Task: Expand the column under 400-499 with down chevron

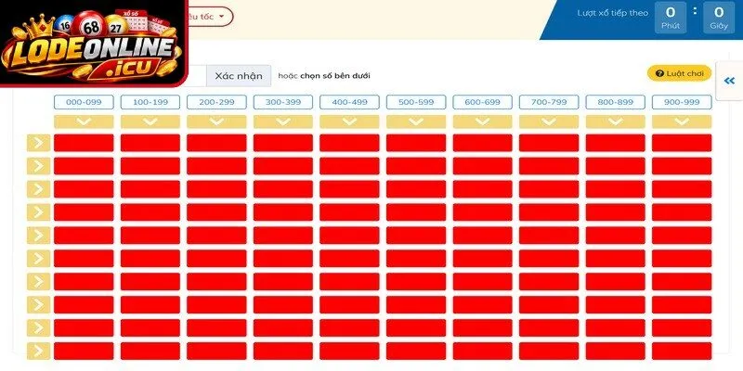Action: 349,122
